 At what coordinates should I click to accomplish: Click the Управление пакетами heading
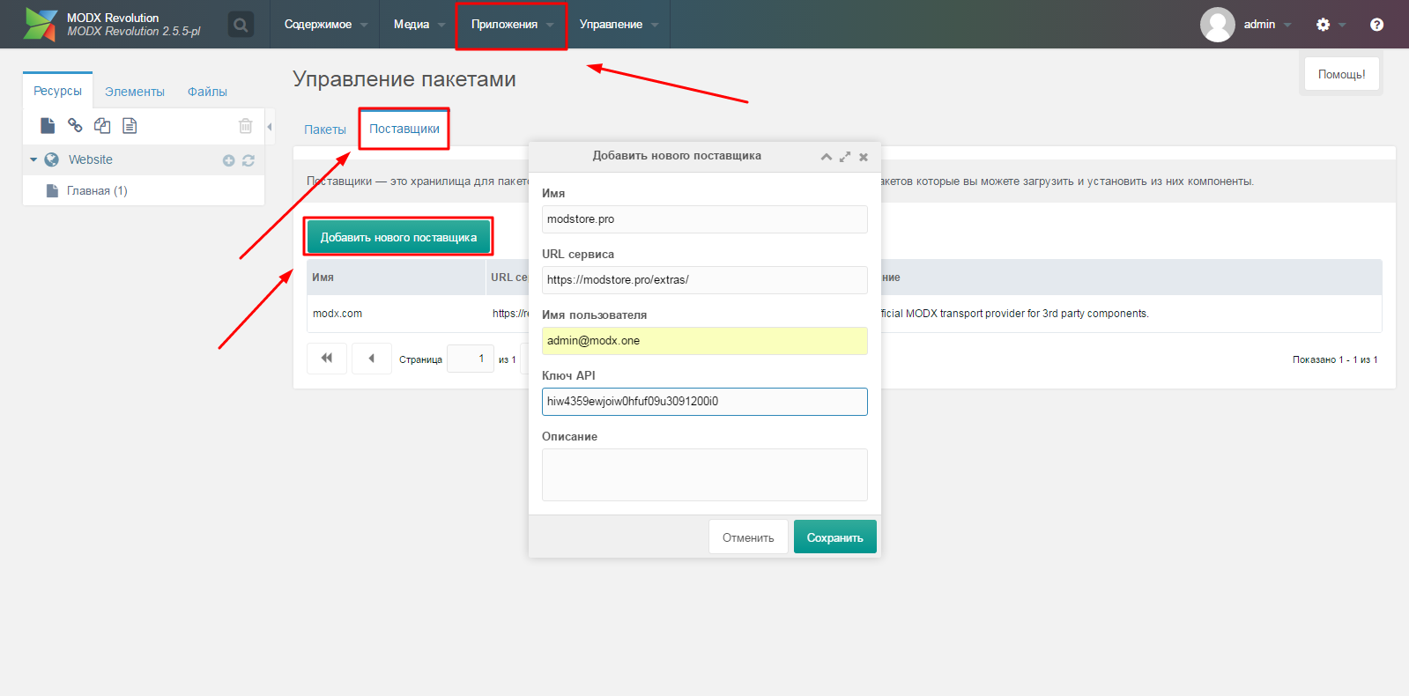(x=404, y=79)
